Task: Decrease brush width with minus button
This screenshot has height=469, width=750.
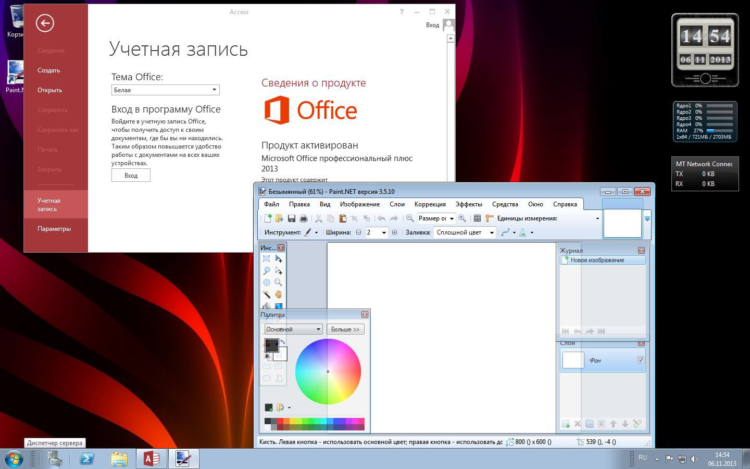Action: [x=358, y=232]
